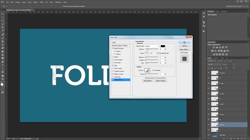Image resolution: width=250 pixels, height=140 pixels.
Task: Open the Window menu
Action: [58, 2]
